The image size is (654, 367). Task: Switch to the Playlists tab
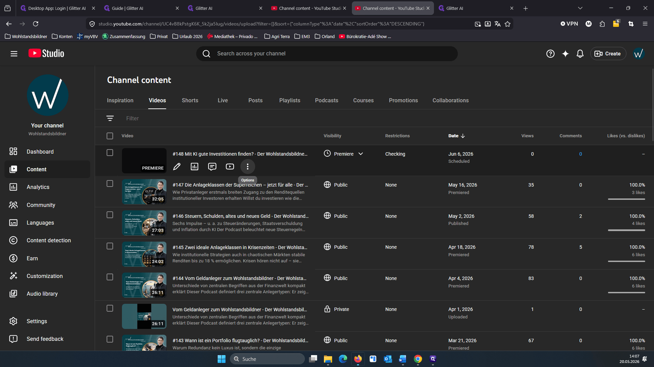pos(290,101)
